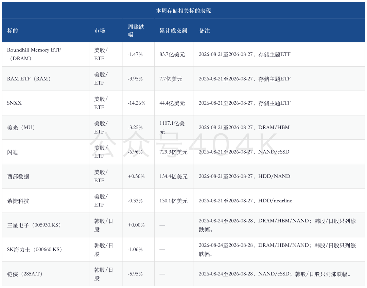Click the NAND/eSSD note in 闪迪 row

coord(274,152)
